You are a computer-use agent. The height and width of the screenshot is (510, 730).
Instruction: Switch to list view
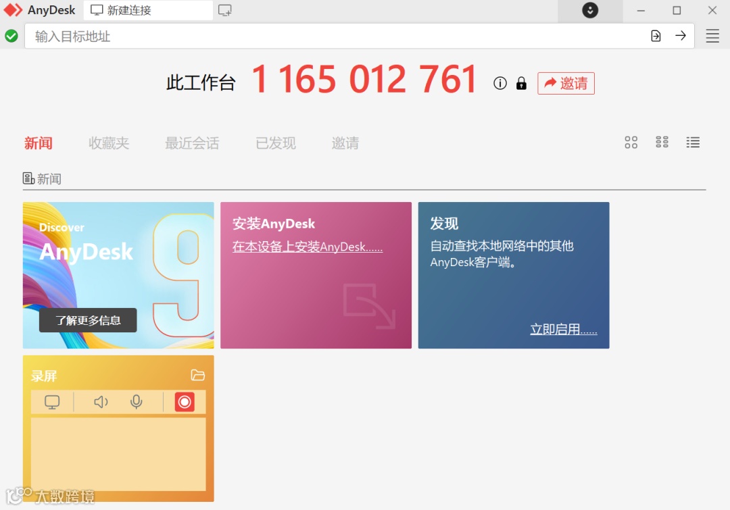[692, 143]
